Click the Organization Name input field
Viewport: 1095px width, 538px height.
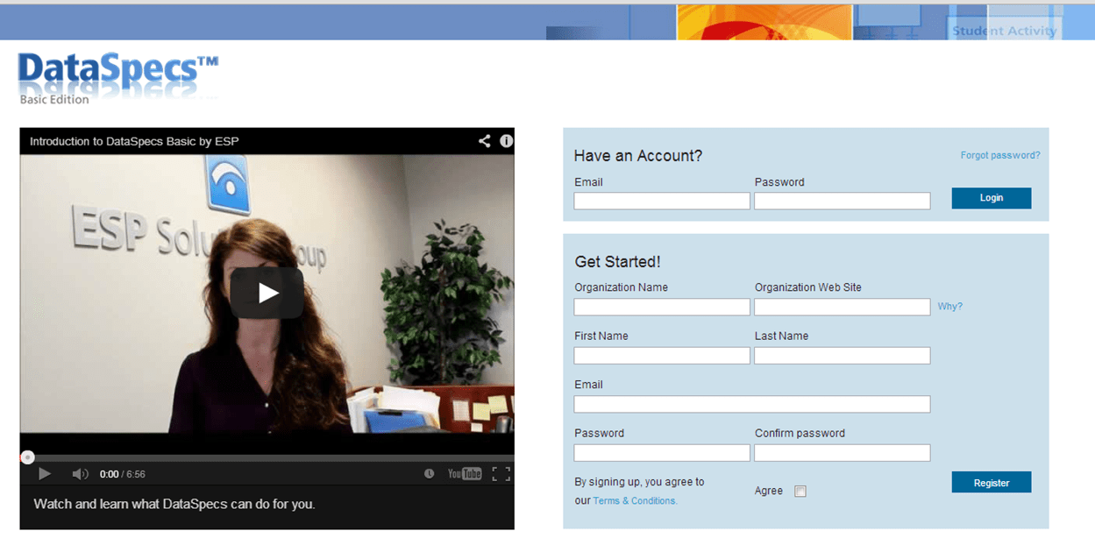(x=662, y=307)
